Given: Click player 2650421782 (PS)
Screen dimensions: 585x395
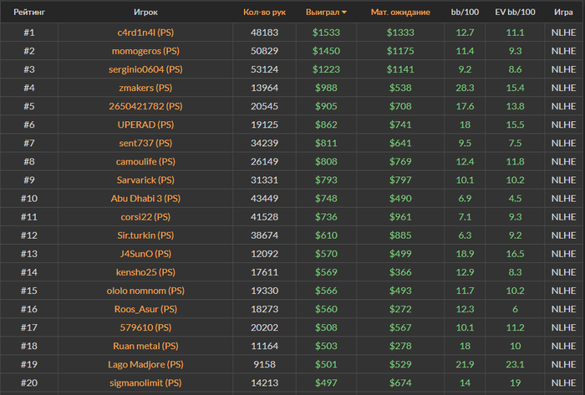Looking at the screenshot, I should point(145,106).
